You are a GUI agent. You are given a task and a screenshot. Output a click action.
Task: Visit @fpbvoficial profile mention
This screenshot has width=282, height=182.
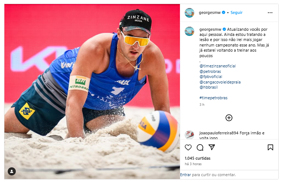coord(211,77)
